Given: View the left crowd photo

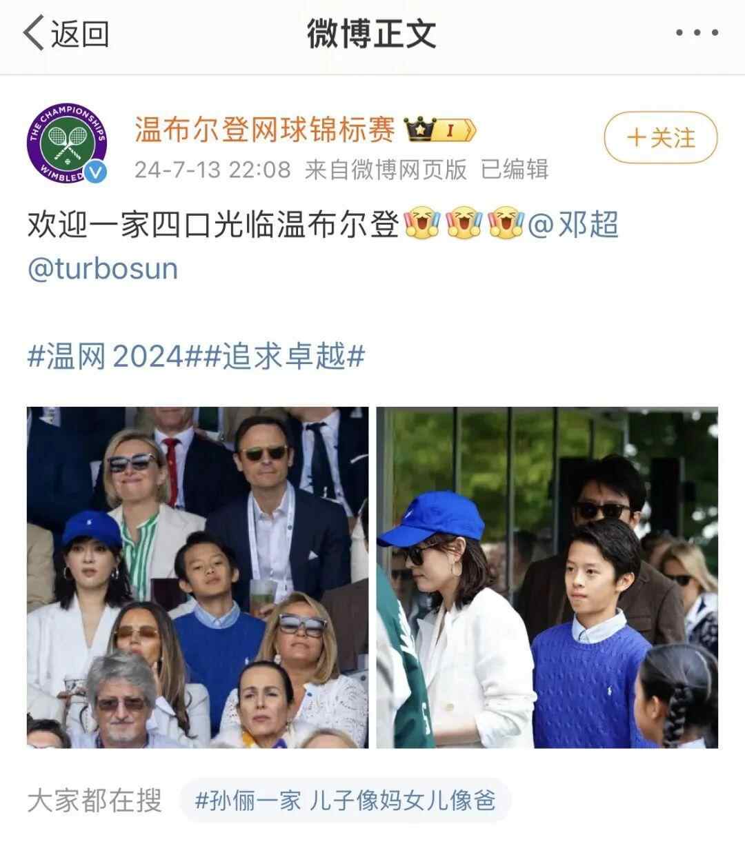Looking at the screenshot, I should (x=197, y=577).
